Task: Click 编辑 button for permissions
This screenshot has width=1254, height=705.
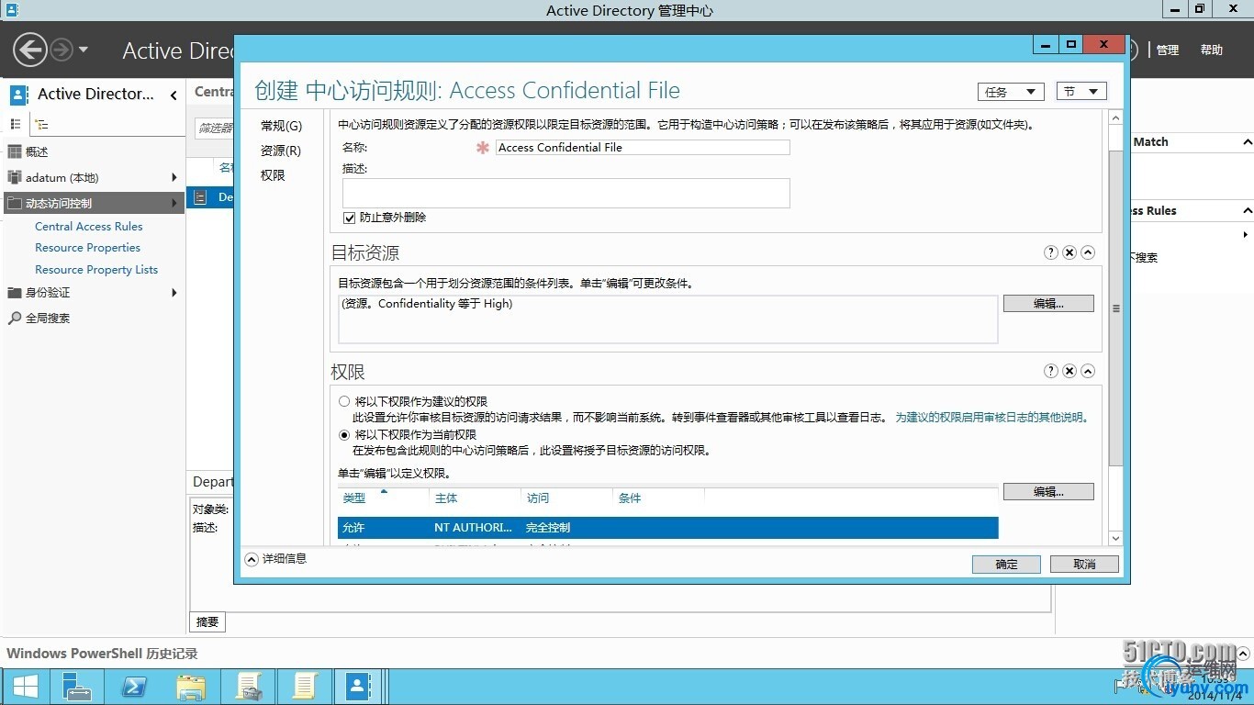Action: click(x=1048, y=492)
